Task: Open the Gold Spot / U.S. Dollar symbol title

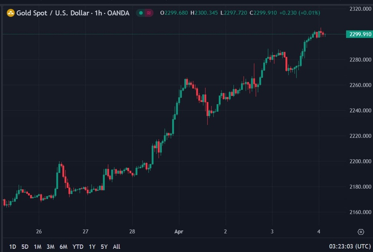Action: [x=73, y=13]
